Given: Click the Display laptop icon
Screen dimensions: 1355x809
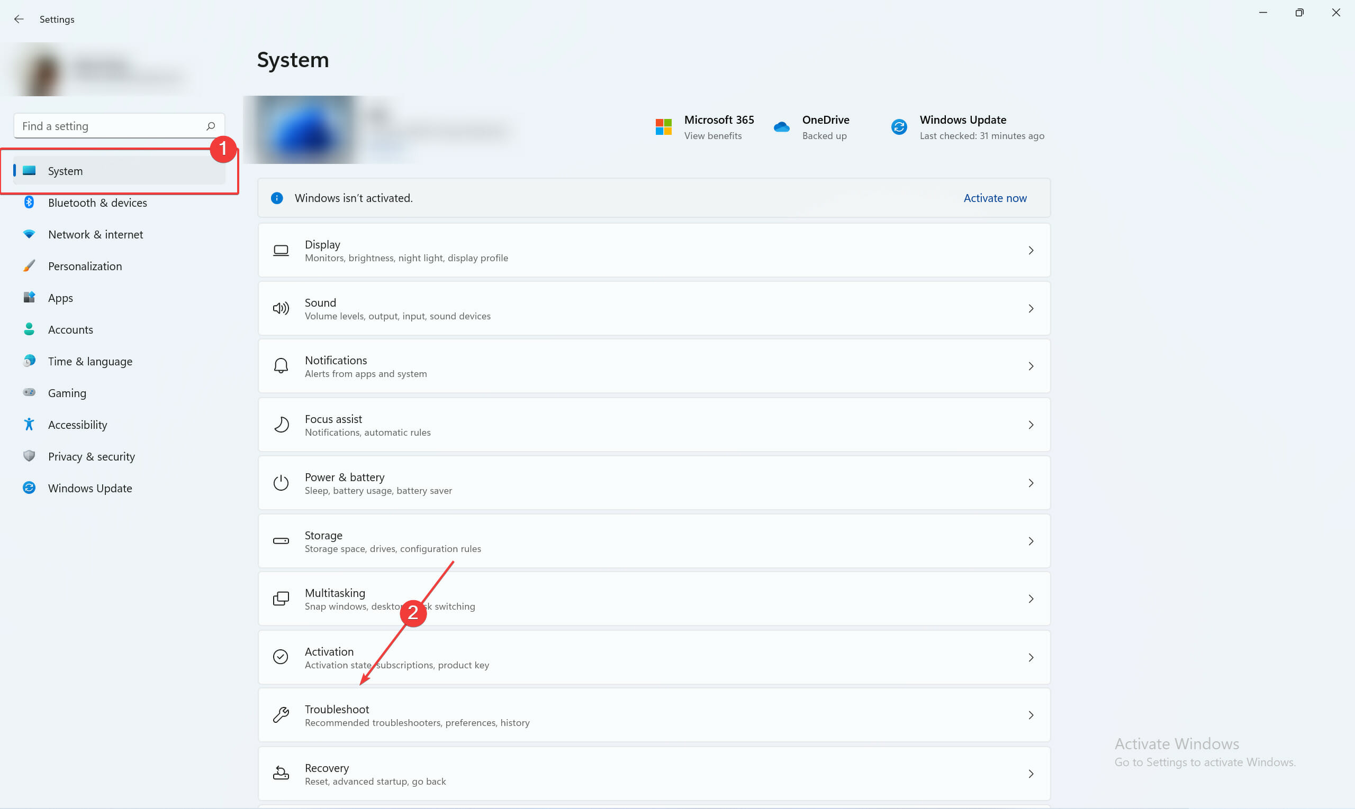Looking at the screenshot, I should [281, 250].
